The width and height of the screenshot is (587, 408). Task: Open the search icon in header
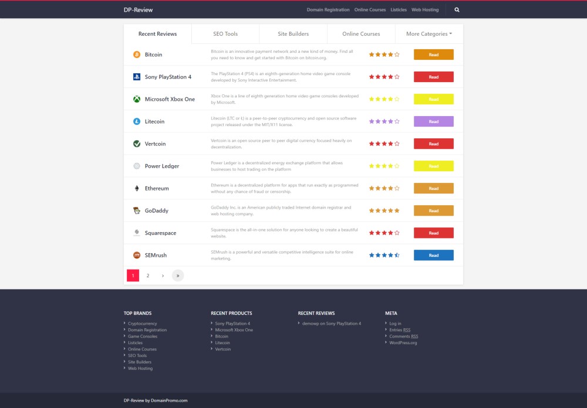pos(457,10)
